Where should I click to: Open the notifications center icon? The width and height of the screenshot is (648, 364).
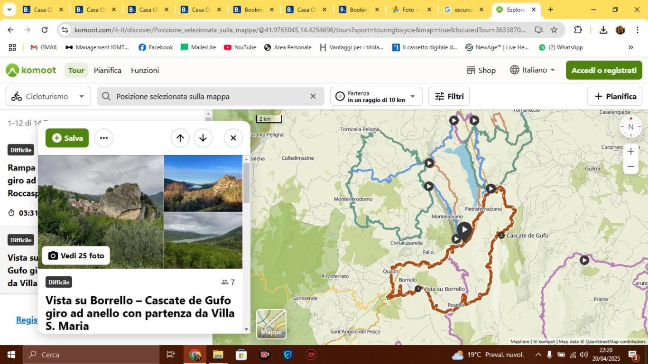634,355
